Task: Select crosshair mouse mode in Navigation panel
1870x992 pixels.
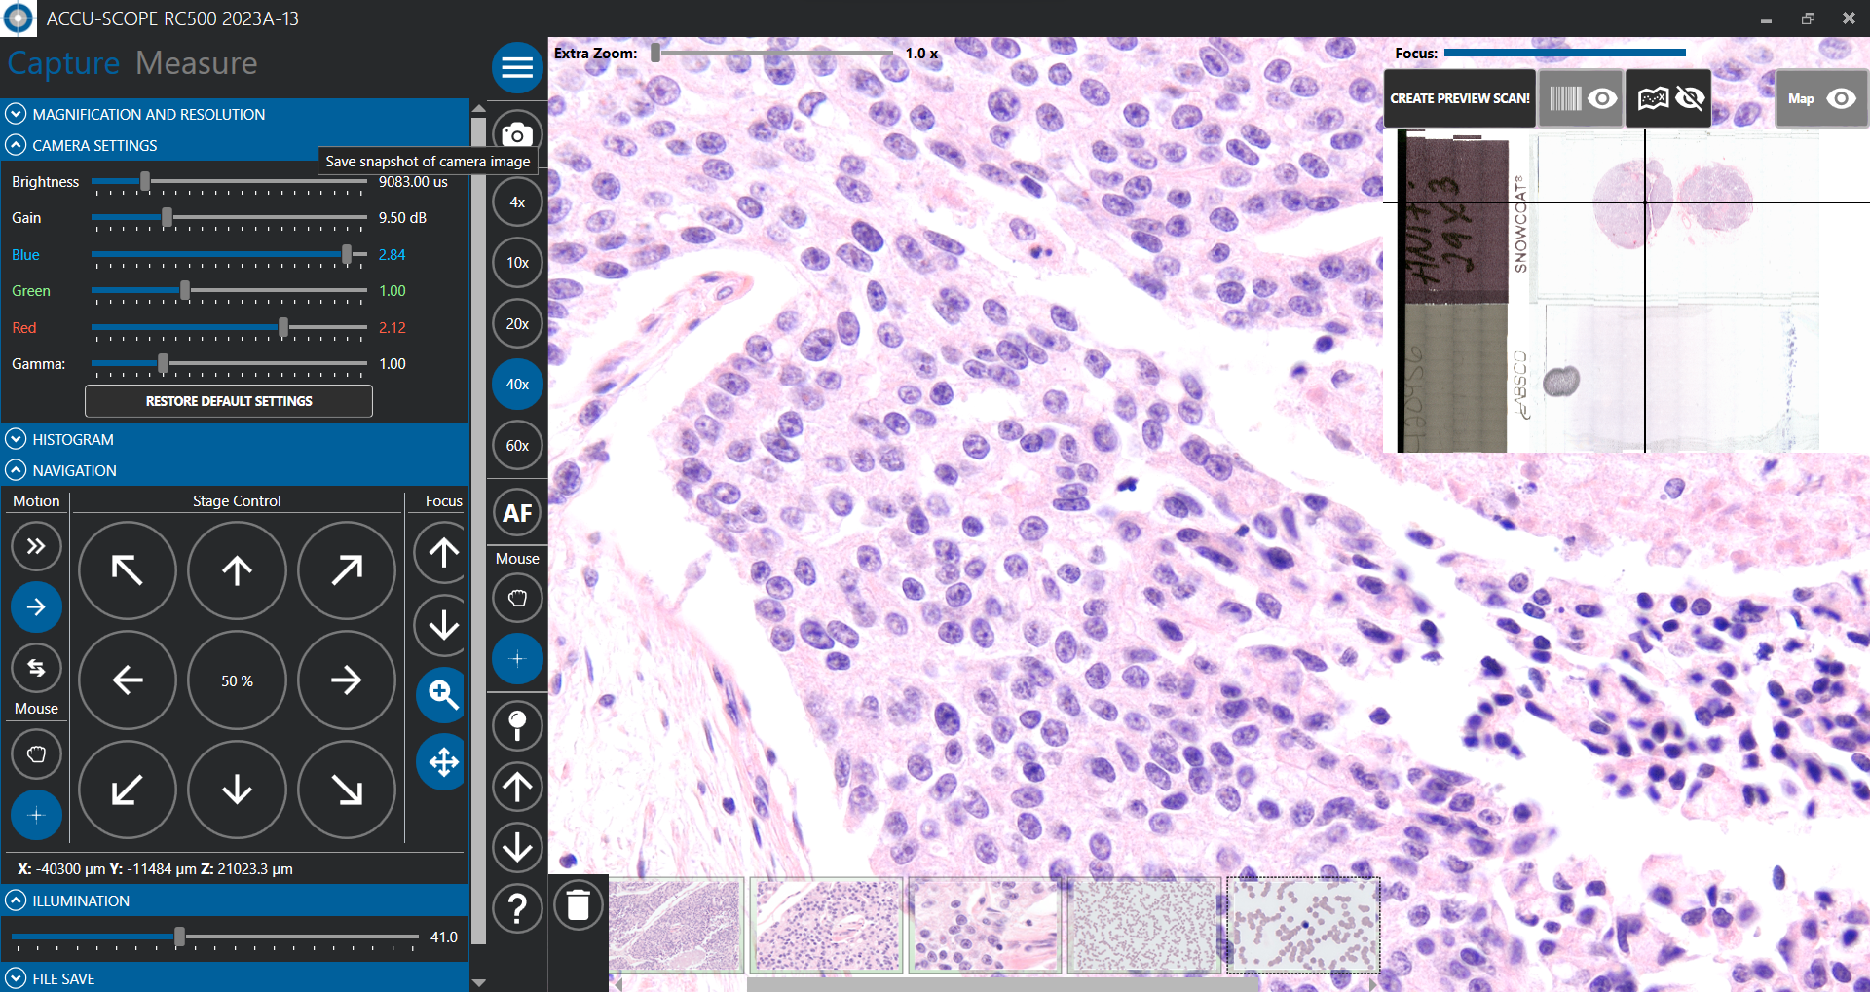Action: click(36, 815)
